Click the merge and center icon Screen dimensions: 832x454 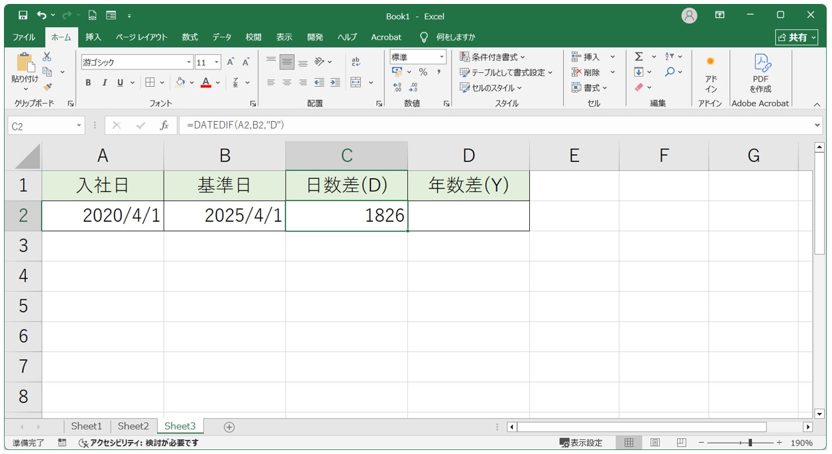(x=356, y=83)
